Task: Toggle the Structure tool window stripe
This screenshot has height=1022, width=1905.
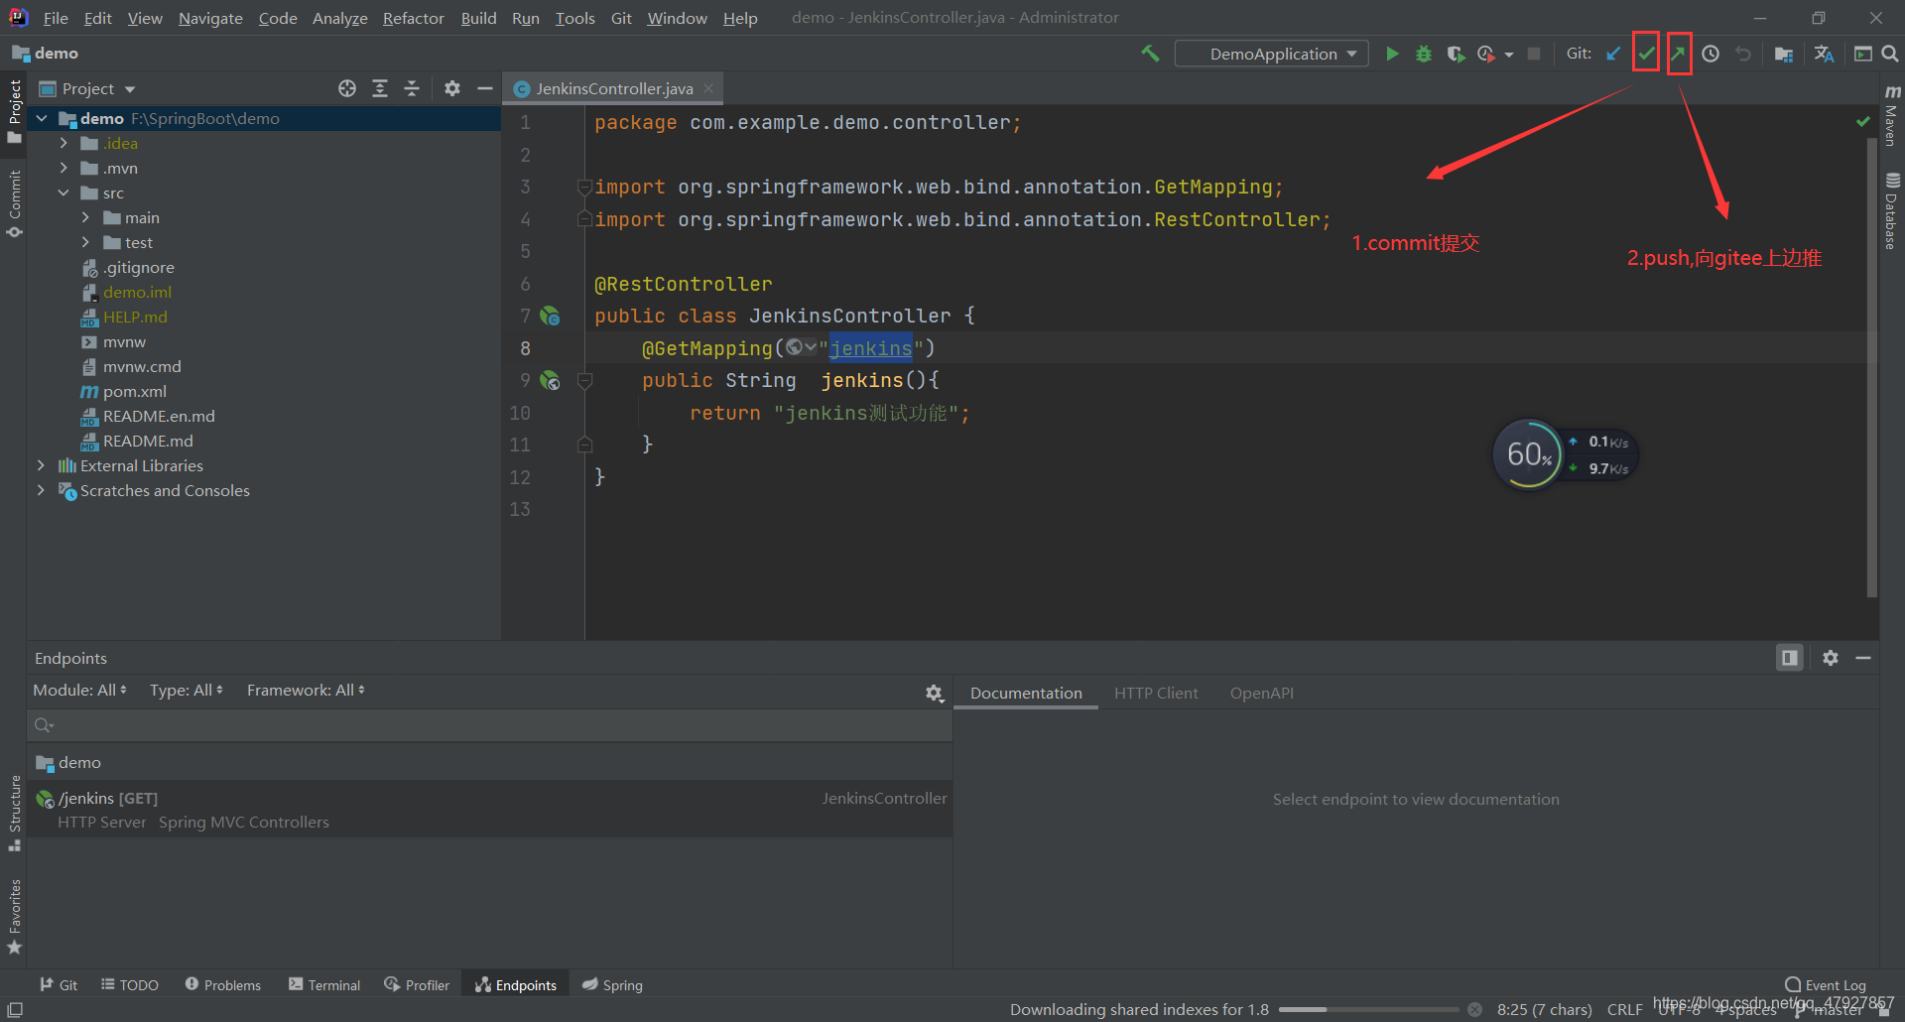Action: coord(14,814)
